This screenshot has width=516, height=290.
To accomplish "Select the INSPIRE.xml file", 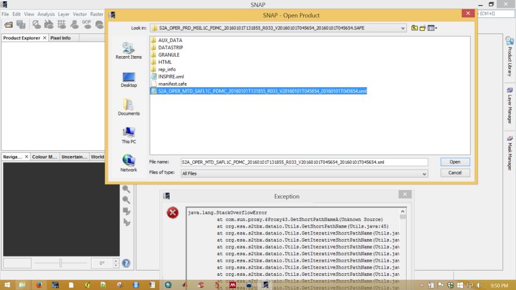I will (168, 77).
